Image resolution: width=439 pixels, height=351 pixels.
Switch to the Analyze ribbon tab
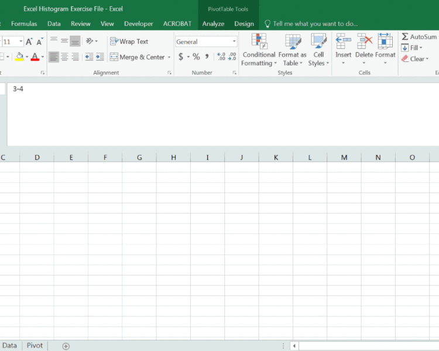click(213, 24)
